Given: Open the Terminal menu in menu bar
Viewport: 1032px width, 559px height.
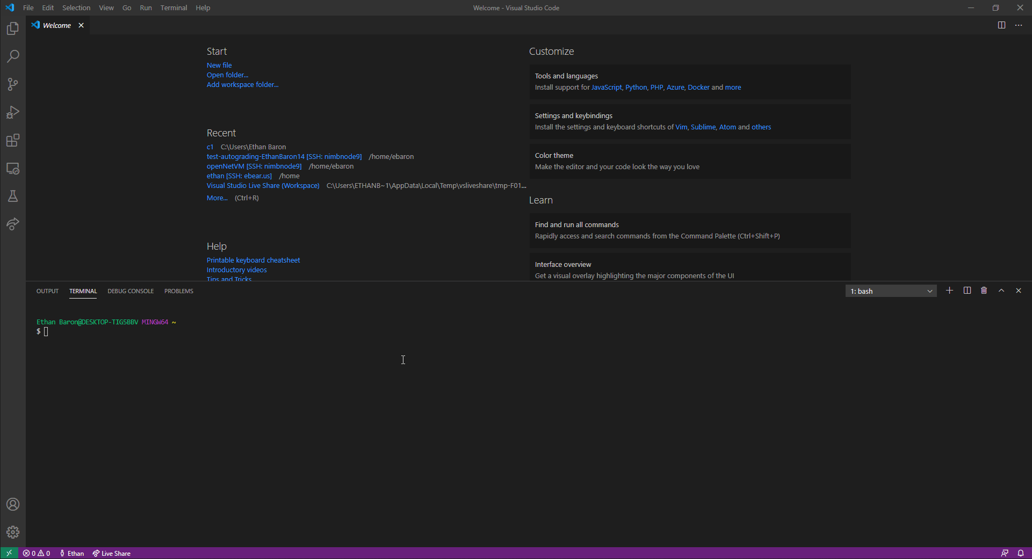Looking at the screenshot, I should click(174, 8).
